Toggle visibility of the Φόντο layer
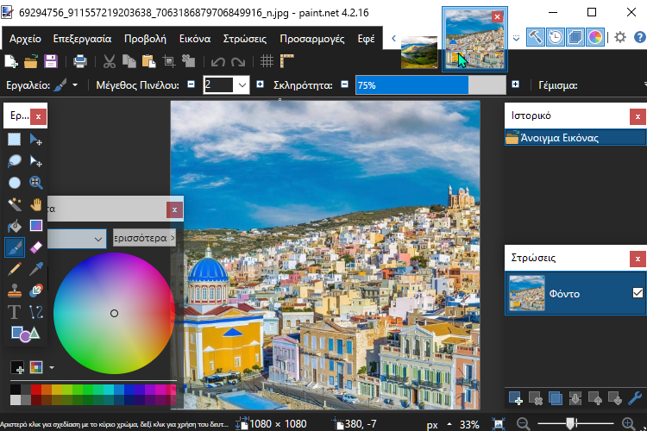The height and width of the screenshot is (431, 647). click(638, 293)
